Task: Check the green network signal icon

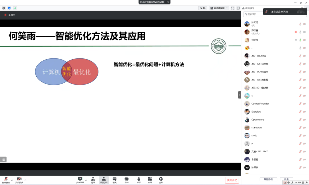Action: [15, 8]
